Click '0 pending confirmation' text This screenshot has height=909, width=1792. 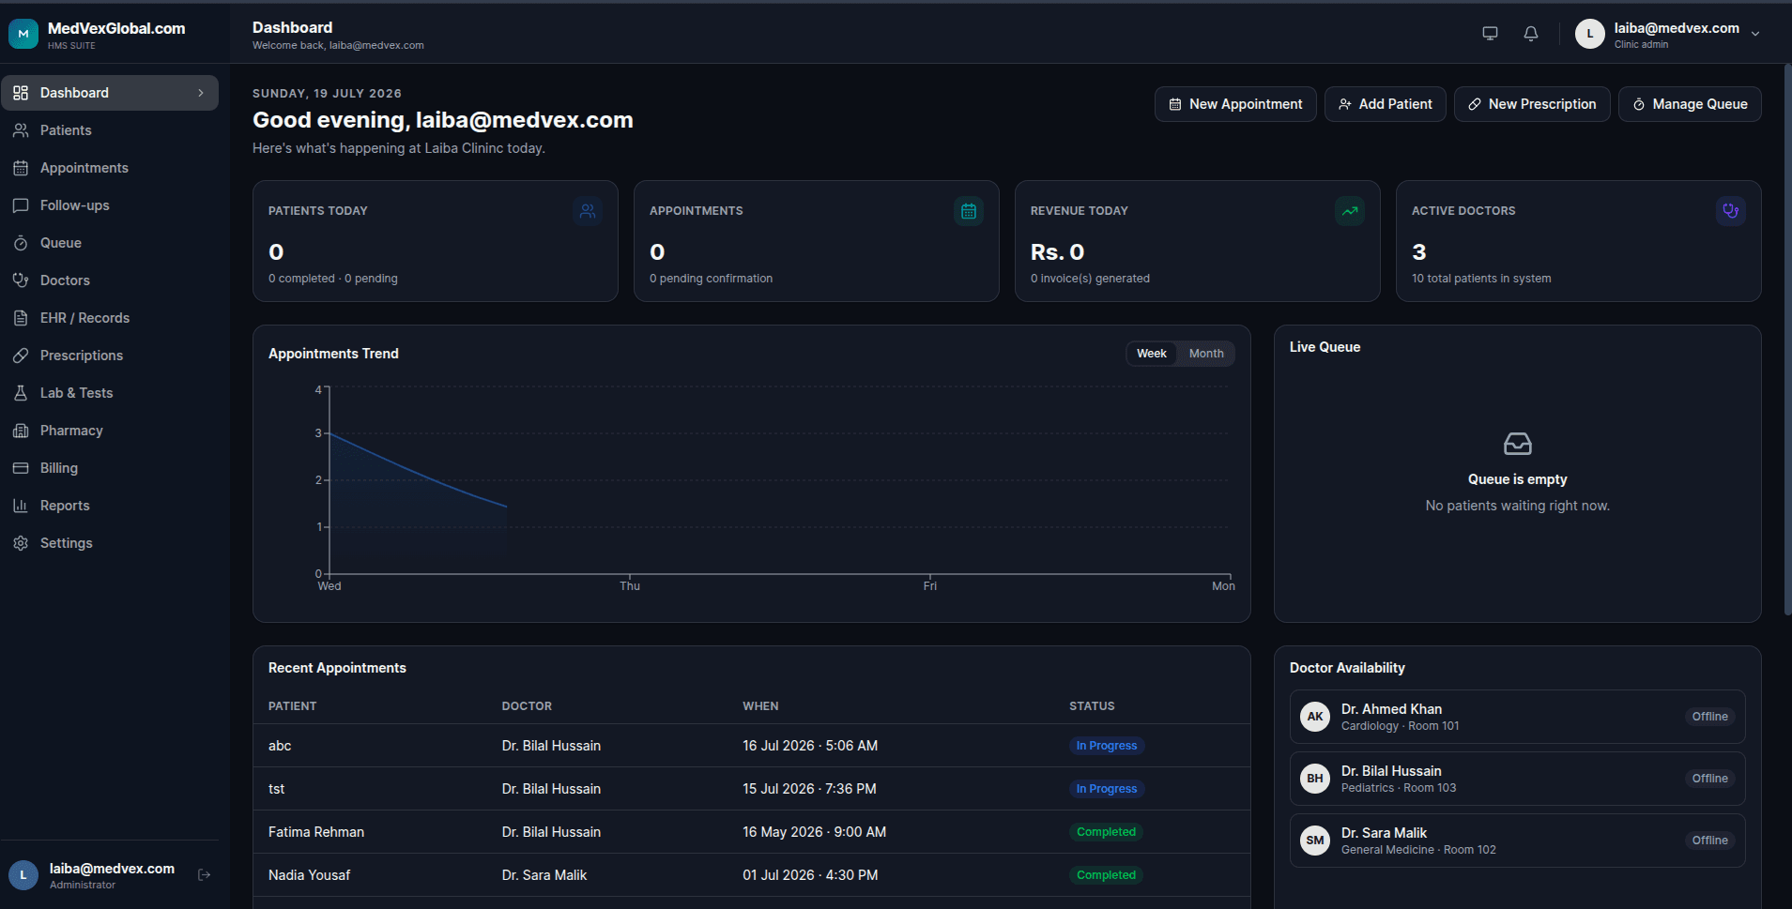pos(711,279)
